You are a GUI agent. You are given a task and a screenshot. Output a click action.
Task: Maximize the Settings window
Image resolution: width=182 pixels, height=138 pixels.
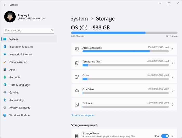point(169,3)
